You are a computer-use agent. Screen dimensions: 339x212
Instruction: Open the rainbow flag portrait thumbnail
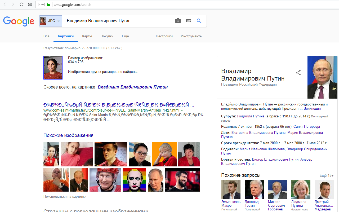click(134, 180)
